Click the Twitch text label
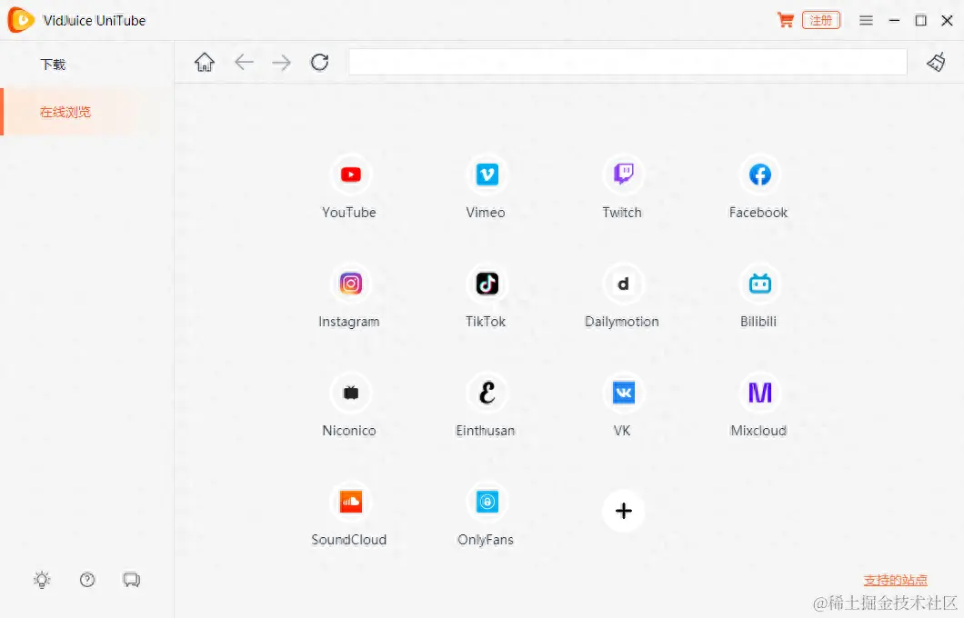The width and height of the screenshot is (964, 618). coord(622,213)
